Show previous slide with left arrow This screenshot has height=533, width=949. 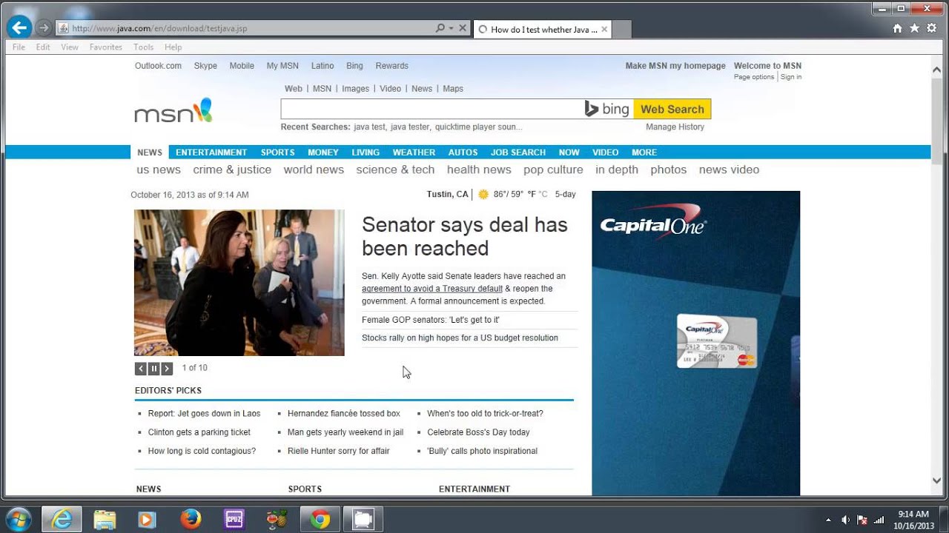tap(140, 369)
